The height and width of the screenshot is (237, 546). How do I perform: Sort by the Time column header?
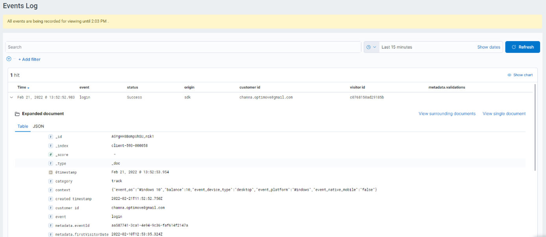click(23, 88)
